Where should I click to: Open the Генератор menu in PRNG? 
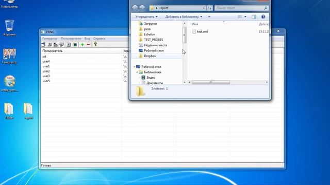(x=49, y=39)
